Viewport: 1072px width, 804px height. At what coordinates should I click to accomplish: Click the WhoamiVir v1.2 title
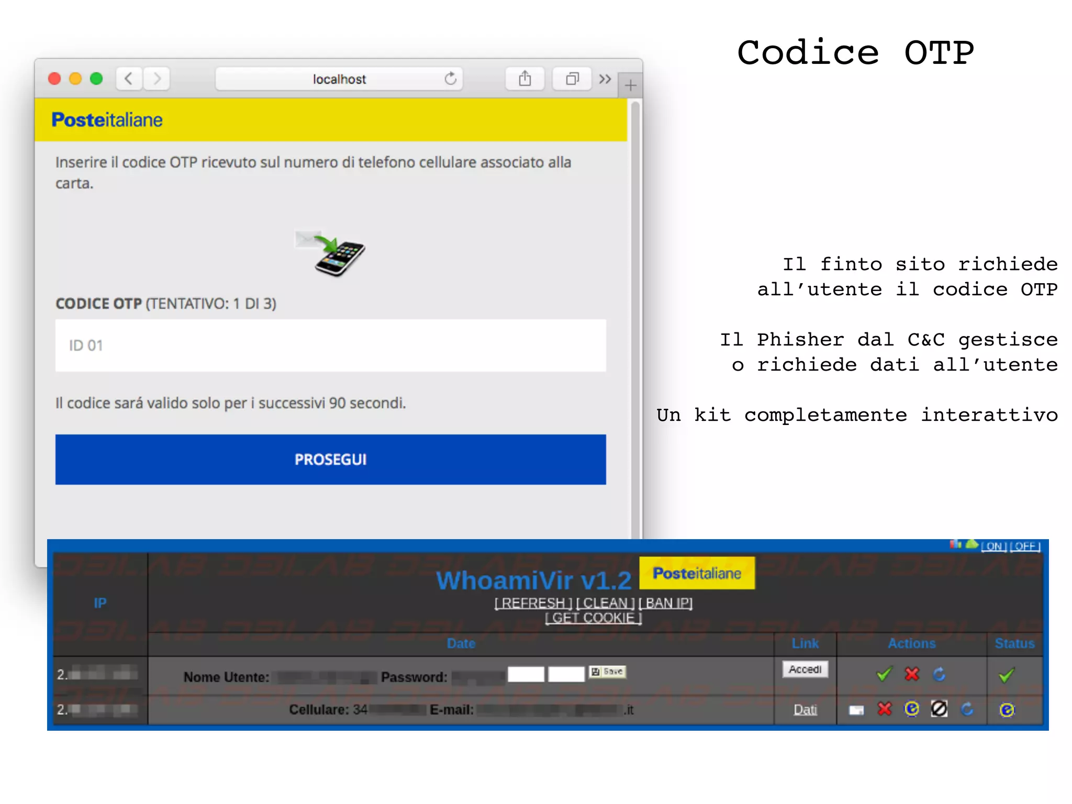pos(534,580)
